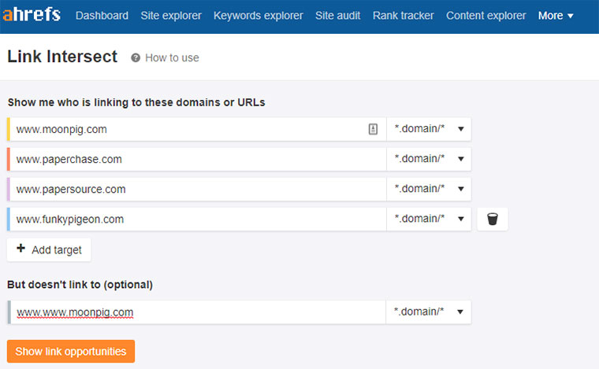Open Content explorer
The width and height of the screenshot is (599, 369).
[486, 16]
